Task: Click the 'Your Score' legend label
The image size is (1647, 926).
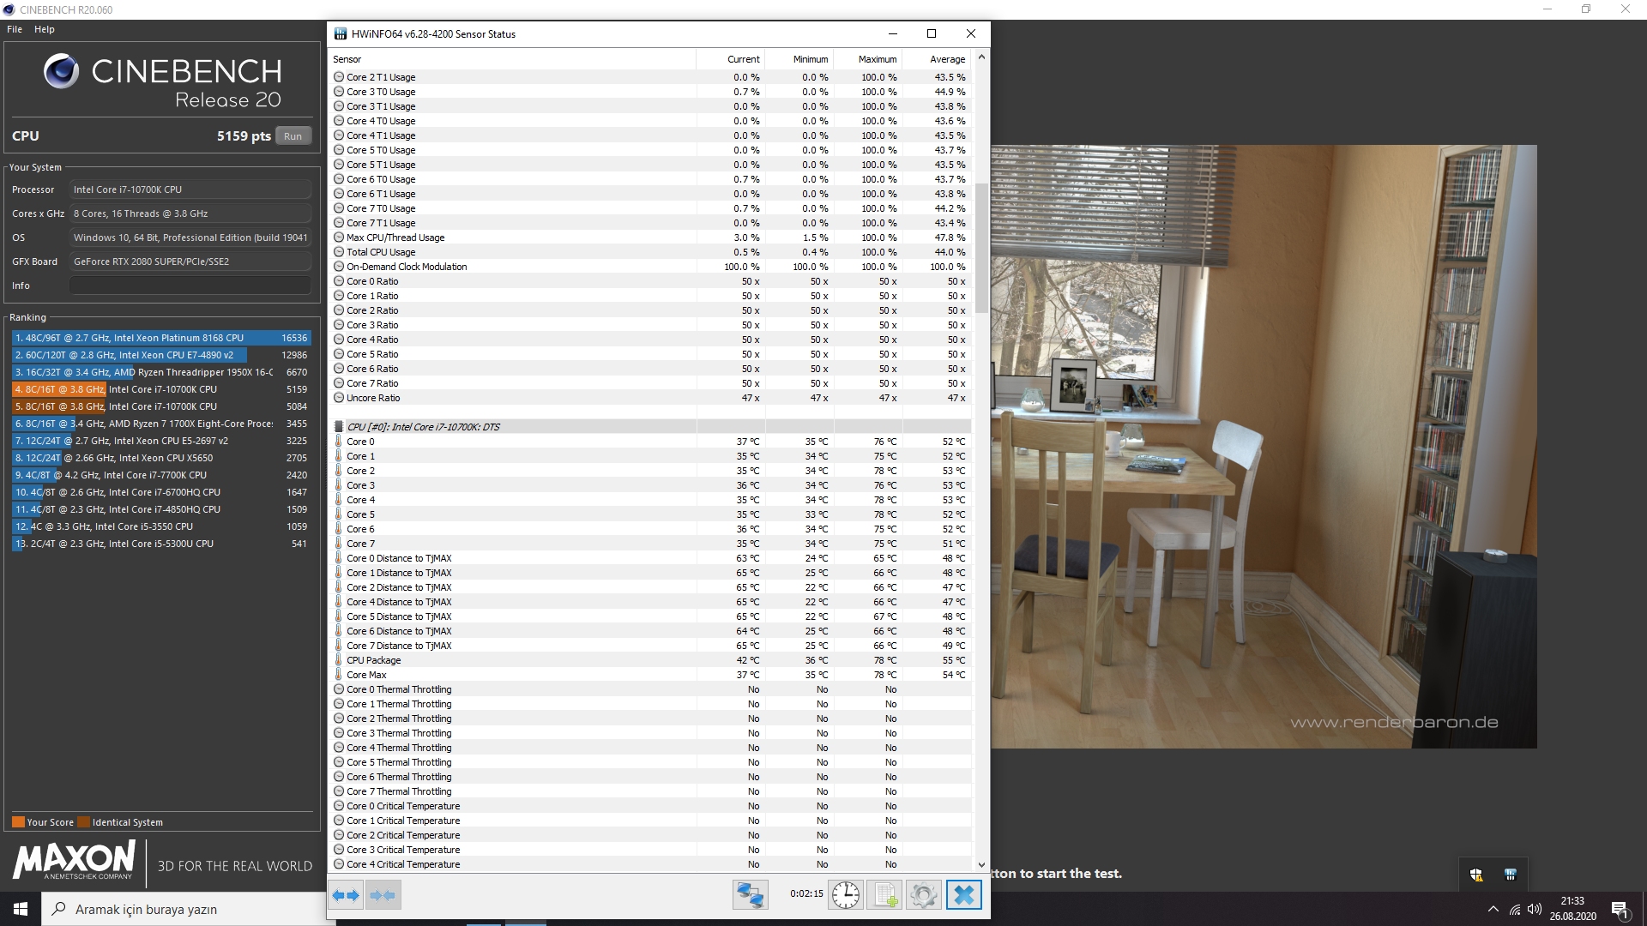Action: click(x=50, y=822)
